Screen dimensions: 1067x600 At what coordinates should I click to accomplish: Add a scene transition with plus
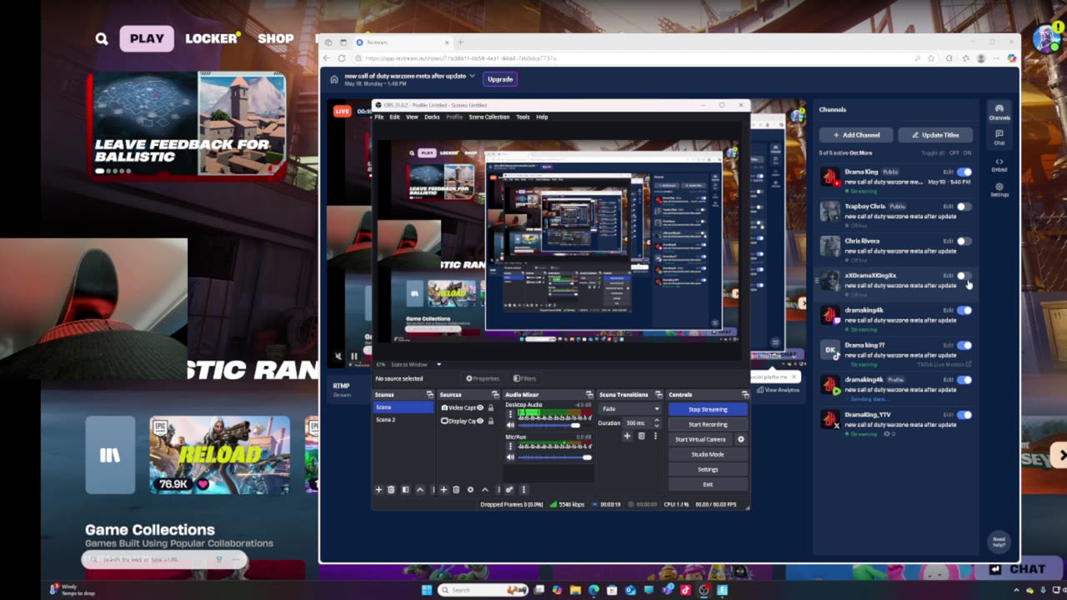pos(627,436)
